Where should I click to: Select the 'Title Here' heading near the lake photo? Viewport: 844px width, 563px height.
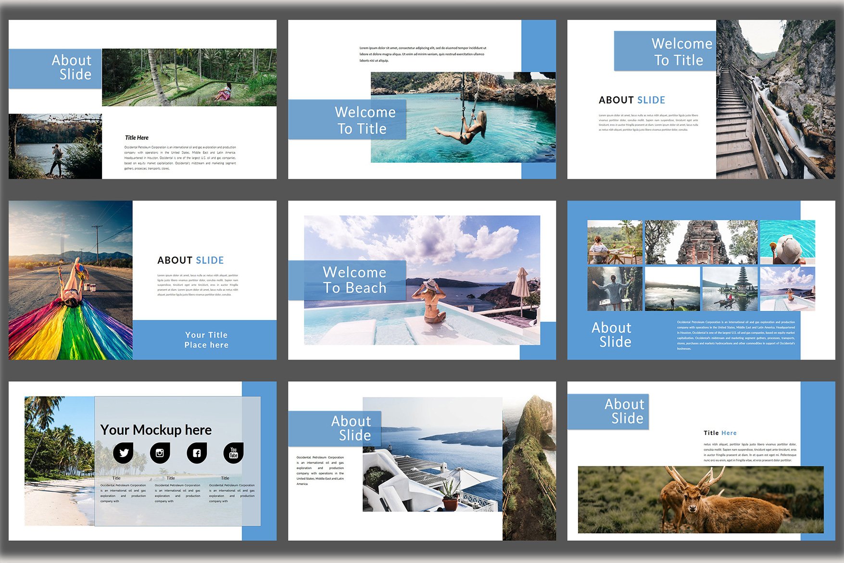click(x=137, y=137)
